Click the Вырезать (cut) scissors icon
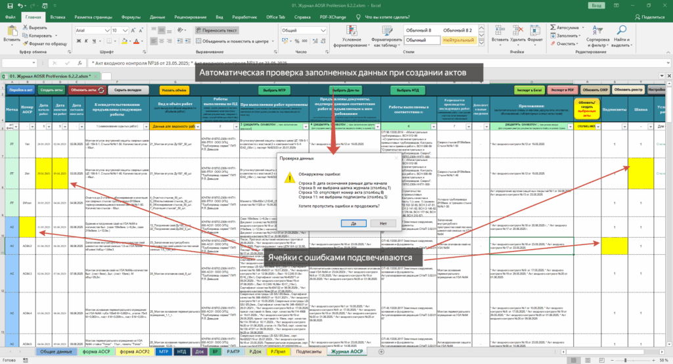The height and width of the screenshot is (364, 673). coord(26,28)
